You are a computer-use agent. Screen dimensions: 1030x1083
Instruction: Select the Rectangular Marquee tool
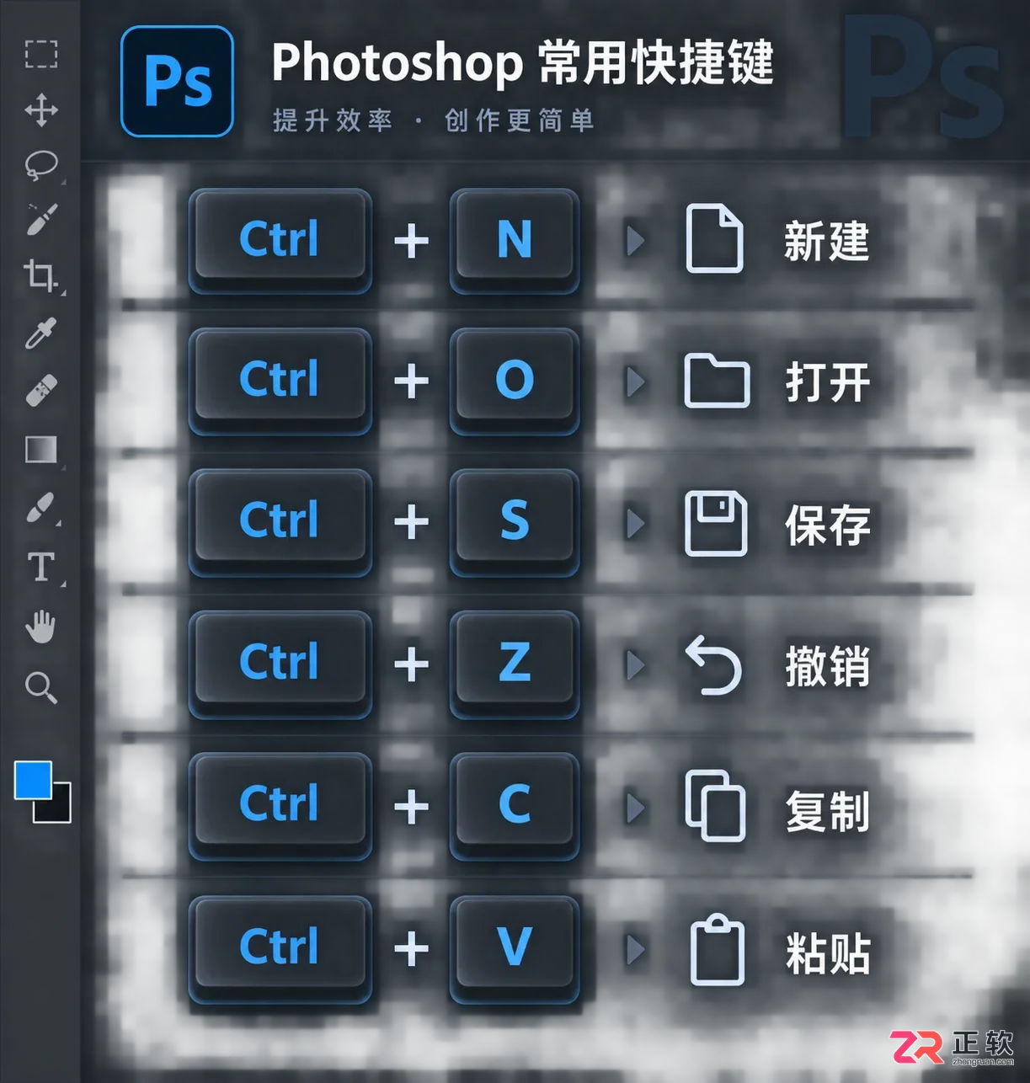(41, 54)
